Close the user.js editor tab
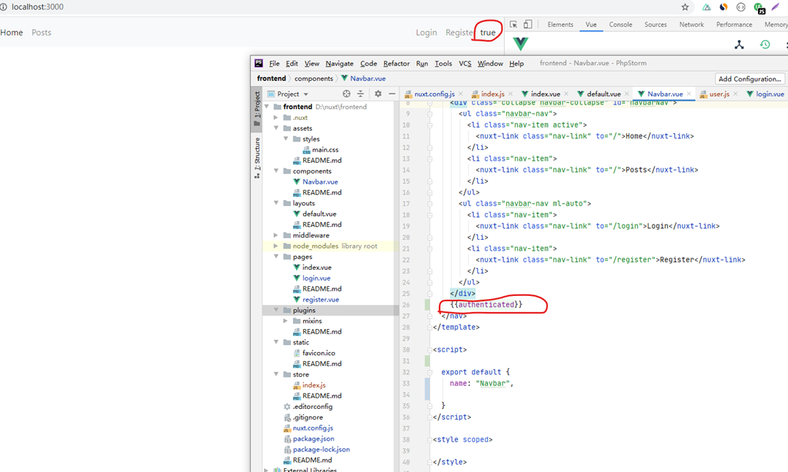The image size is (788, 472). click(735, 94)
